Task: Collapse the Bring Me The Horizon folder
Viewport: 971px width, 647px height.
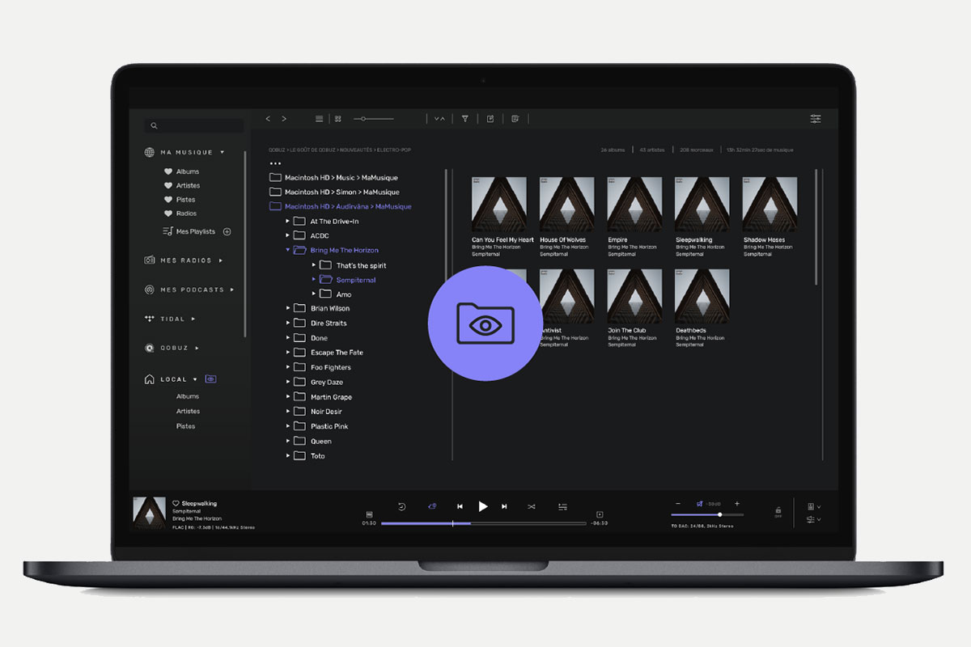Action: [x=287, y=250]
